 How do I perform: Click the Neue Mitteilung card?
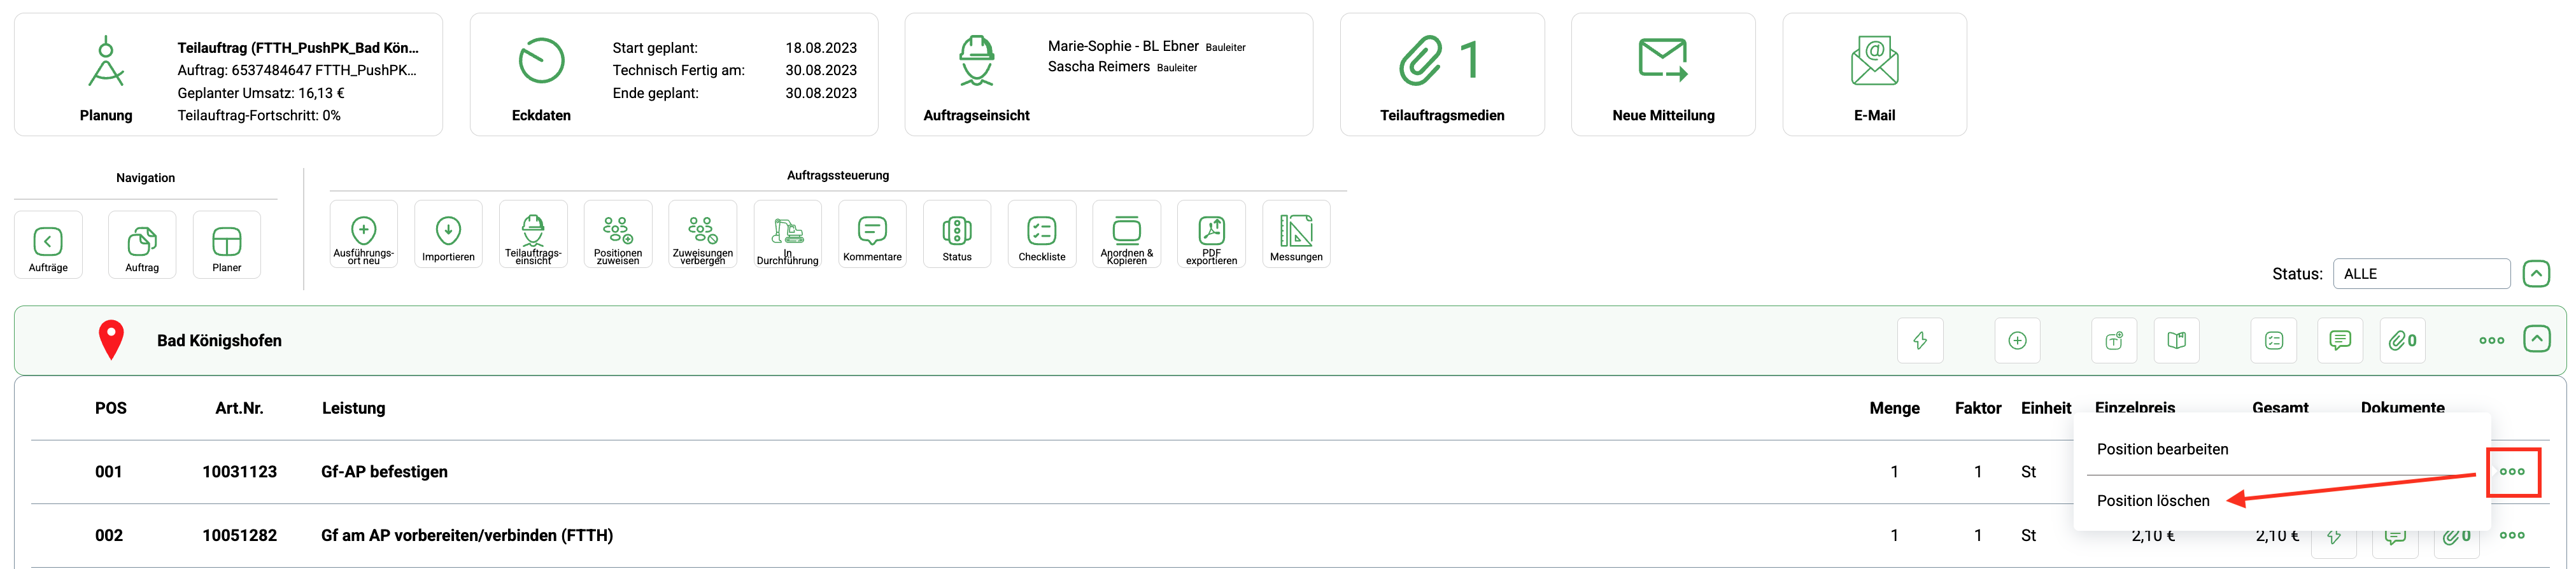coord(1662,75)
